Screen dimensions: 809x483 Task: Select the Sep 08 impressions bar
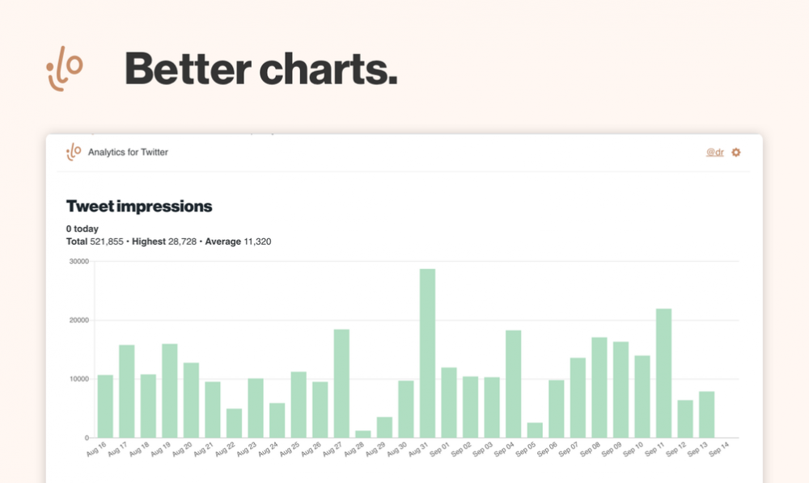[599, 388]
